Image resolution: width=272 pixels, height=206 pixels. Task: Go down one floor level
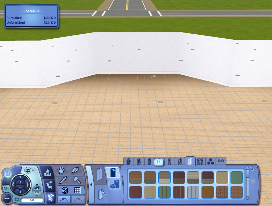(x=37, y=196)
